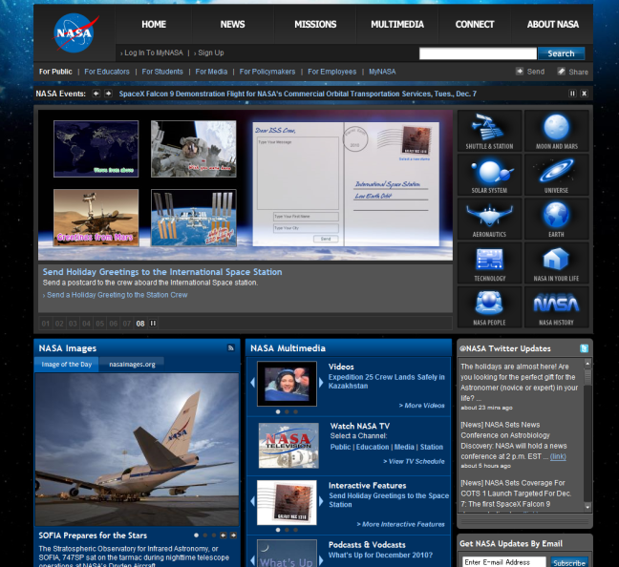Open Solar System topic icon
619x567 pixels.
(x=489, y=176)
